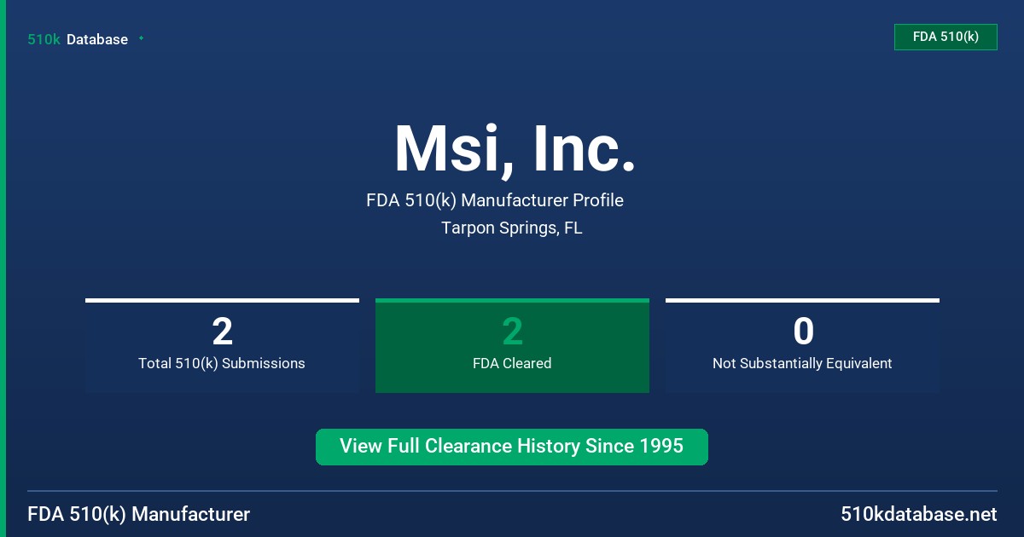Click the 510k Database logo text

78,39
